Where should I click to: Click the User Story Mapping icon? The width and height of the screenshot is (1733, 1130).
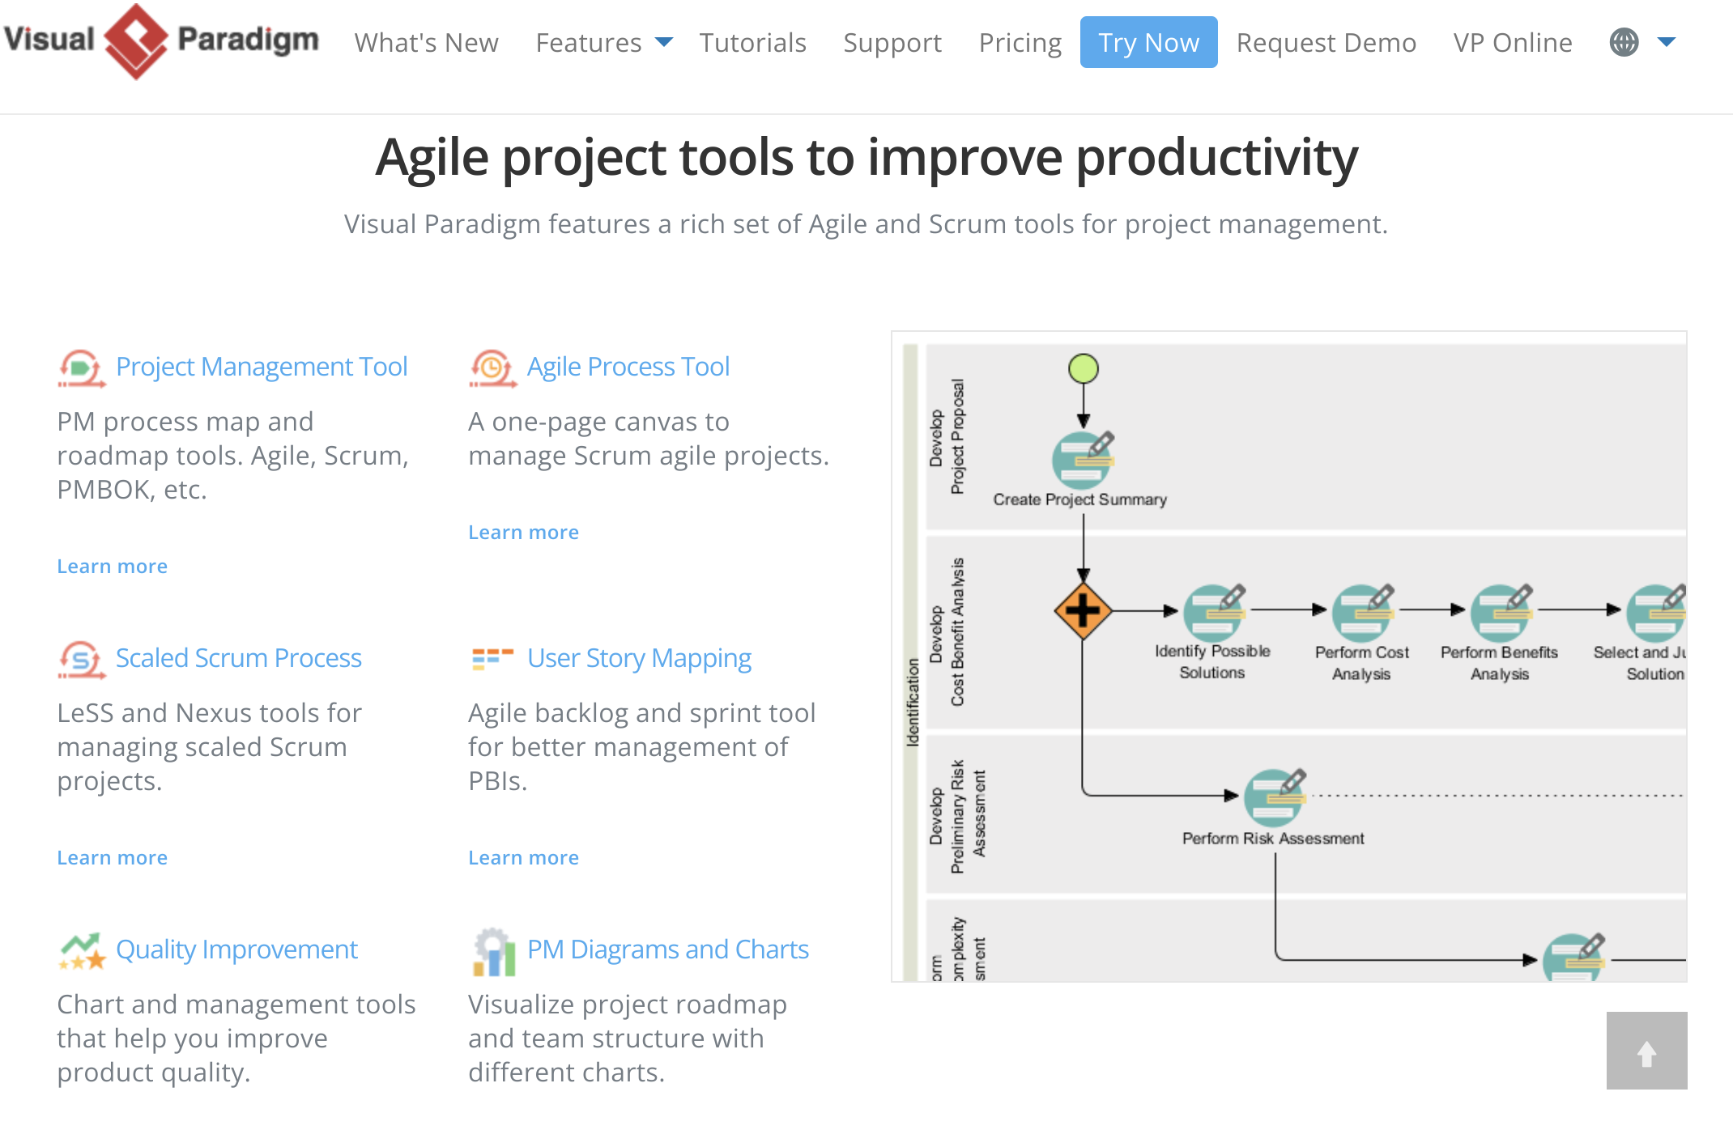coord(492,658)
